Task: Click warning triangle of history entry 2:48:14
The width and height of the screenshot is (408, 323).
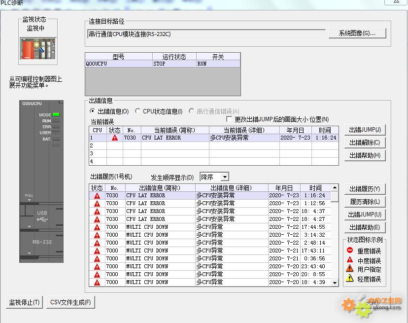Action: 97,243
